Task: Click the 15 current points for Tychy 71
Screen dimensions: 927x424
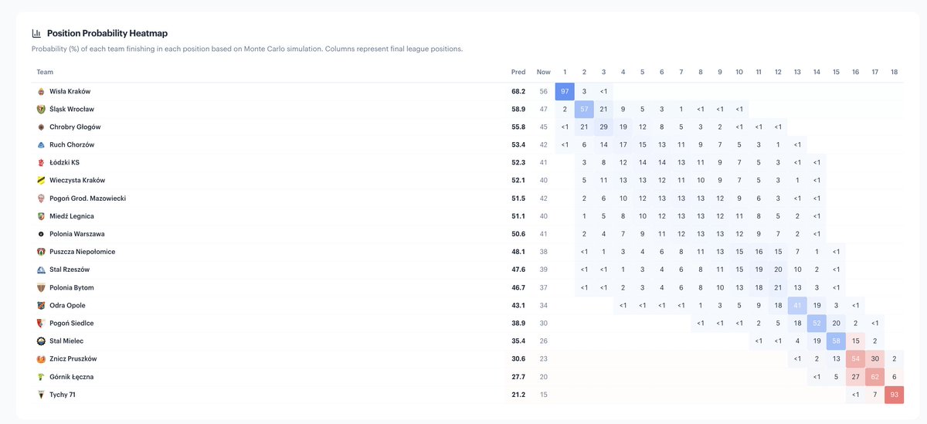Action: pyautogui.click(x=544, y=395)
